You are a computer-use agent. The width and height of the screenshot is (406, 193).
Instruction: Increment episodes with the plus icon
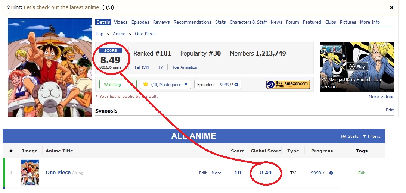click(x=236, y=85)
